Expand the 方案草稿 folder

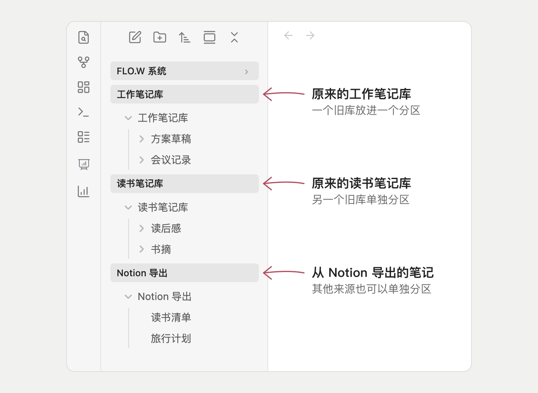(x=141, y=139)
